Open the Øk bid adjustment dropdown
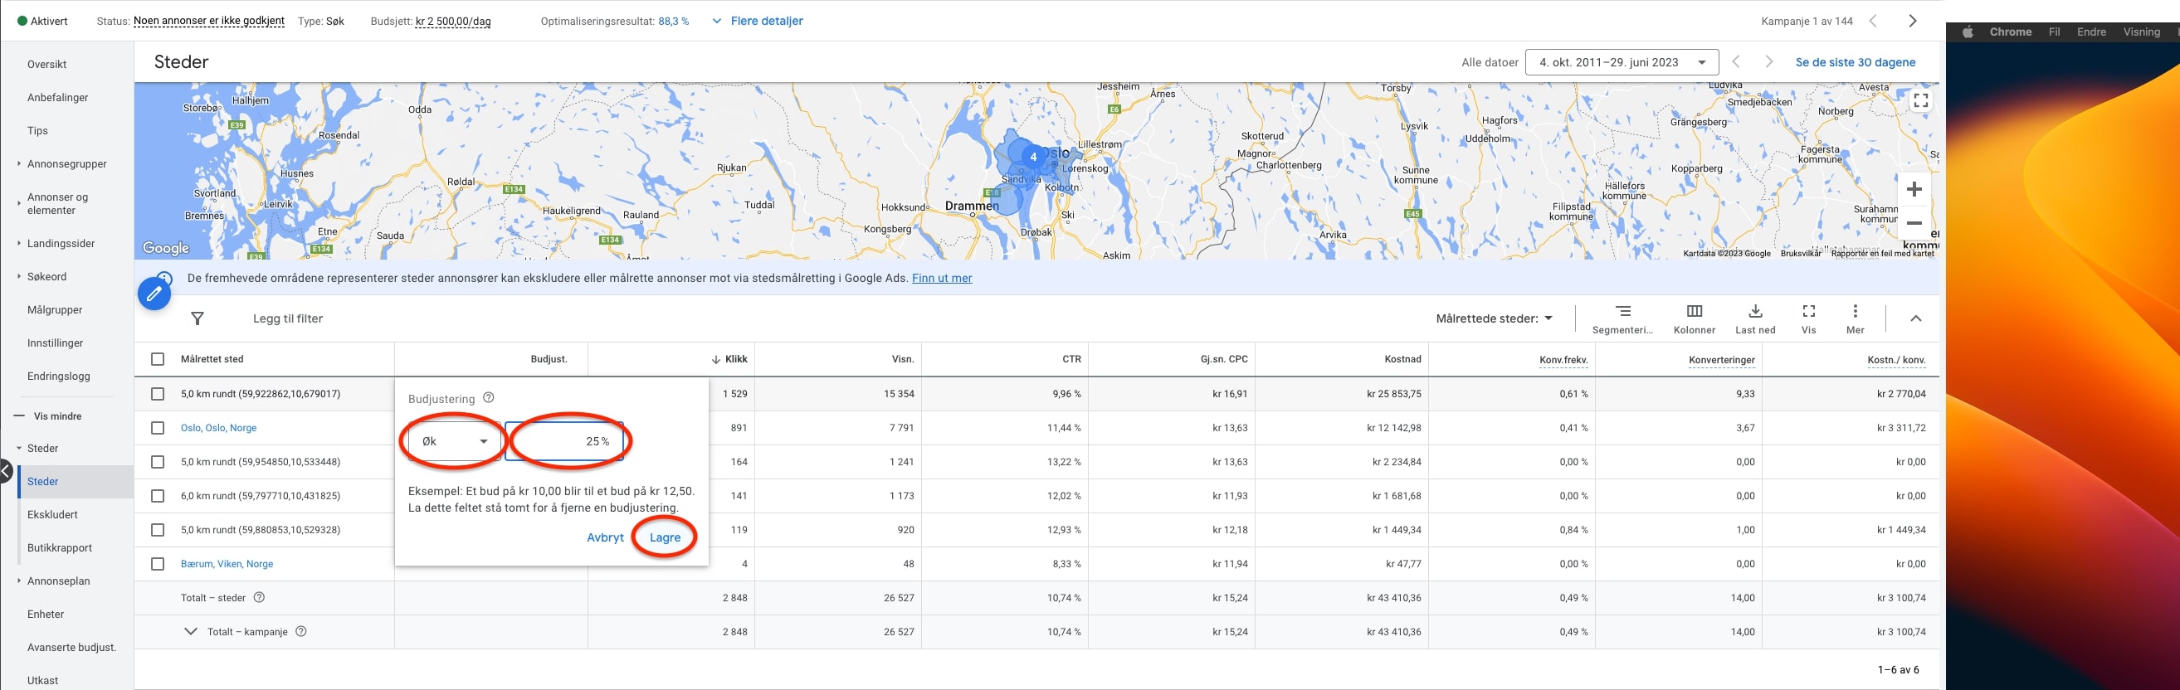 [456, 441]
